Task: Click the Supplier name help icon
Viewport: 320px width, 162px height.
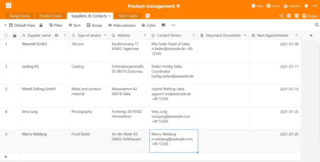Action: [57, 35]
